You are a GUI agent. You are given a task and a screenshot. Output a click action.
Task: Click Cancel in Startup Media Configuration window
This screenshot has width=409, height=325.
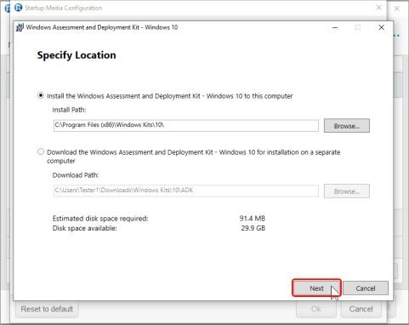(x=361, y=309)
